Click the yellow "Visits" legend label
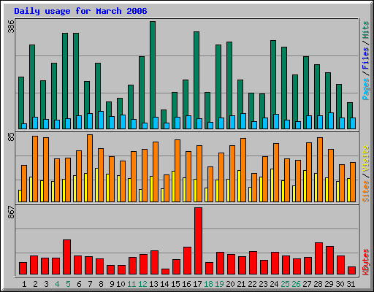374x292 pixels. click(x=365, y=158)
